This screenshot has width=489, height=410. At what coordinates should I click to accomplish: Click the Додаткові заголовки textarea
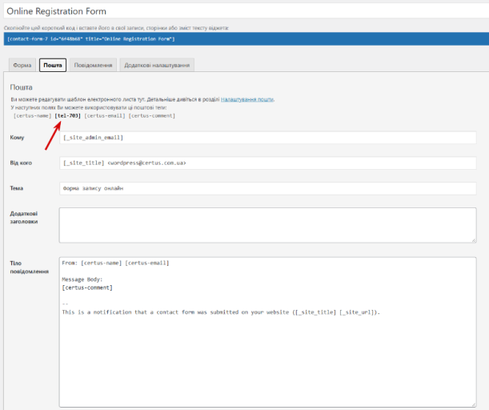[x=267, y=225]
